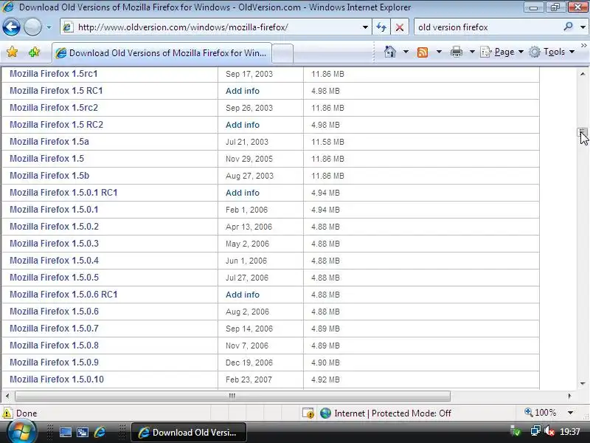Open Mozilla Firefox 1.5.0.2 link

coord(54,227)
